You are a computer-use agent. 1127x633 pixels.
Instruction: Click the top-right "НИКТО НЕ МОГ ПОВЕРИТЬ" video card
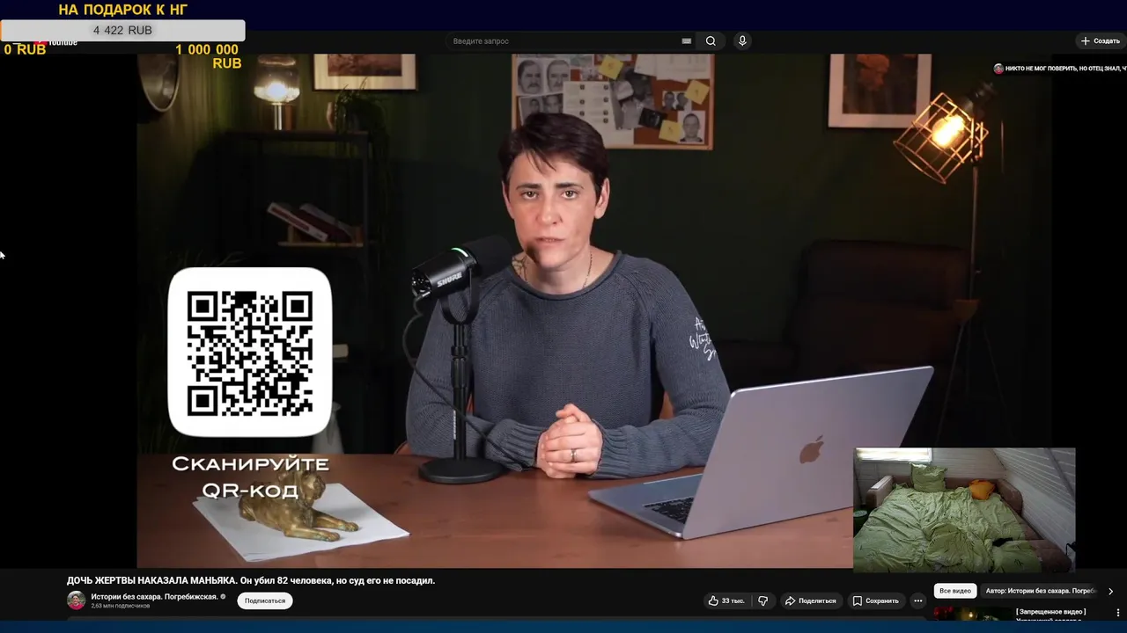coord(1060,69)
